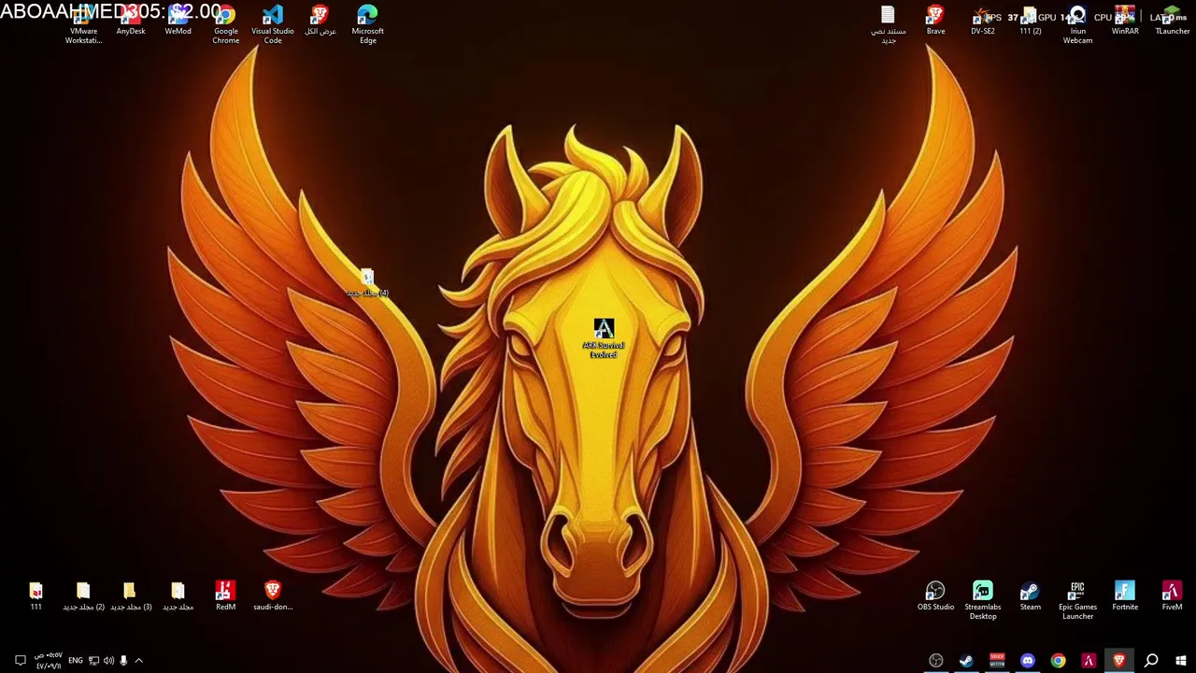The width and height of the screenshot is (1196, 673).
Task: Open the Google Chrome desktop shortcut
Action: pos(225,25)
